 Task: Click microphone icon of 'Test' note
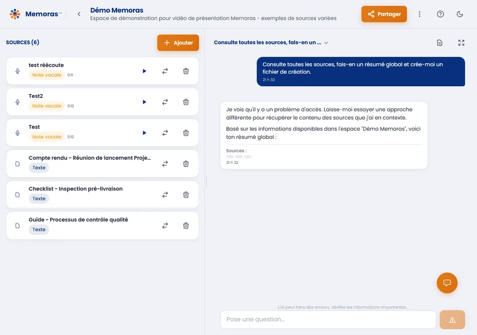click(18, 133)
